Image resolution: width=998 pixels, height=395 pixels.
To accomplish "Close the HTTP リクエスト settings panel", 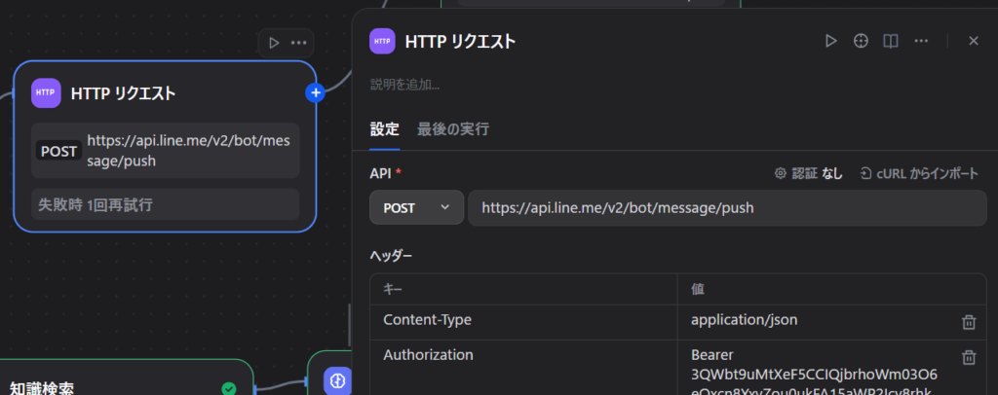I will (x=973, y=41).
